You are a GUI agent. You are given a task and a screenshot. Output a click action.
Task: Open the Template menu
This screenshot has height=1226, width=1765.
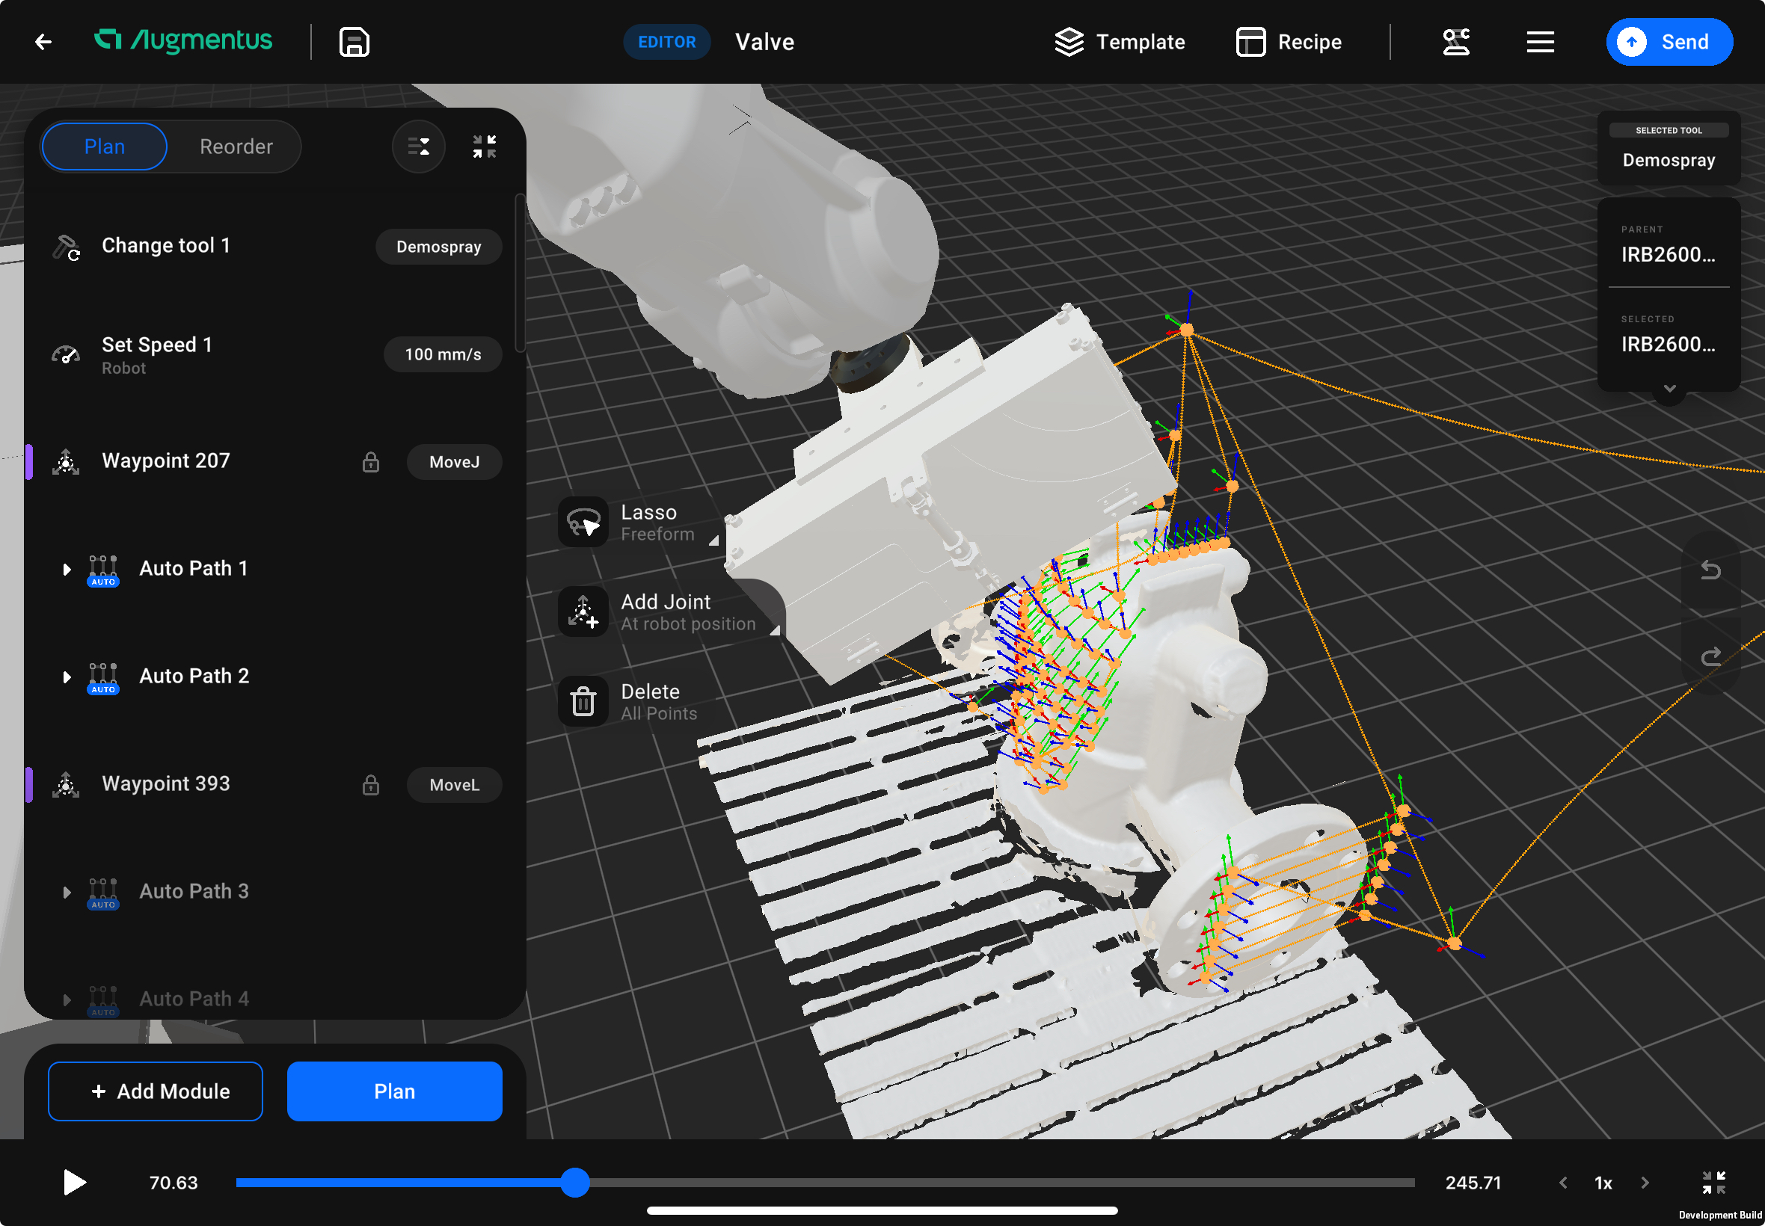[1120, 43]
